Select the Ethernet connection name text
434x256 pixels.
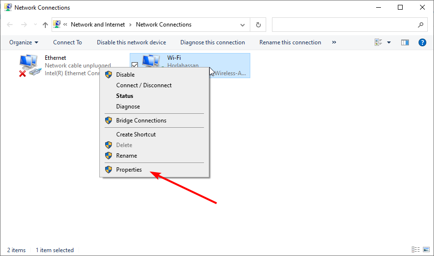tap(55, 58)
